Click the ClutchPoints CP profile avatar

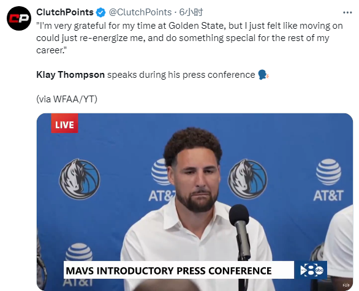point(19,18)
